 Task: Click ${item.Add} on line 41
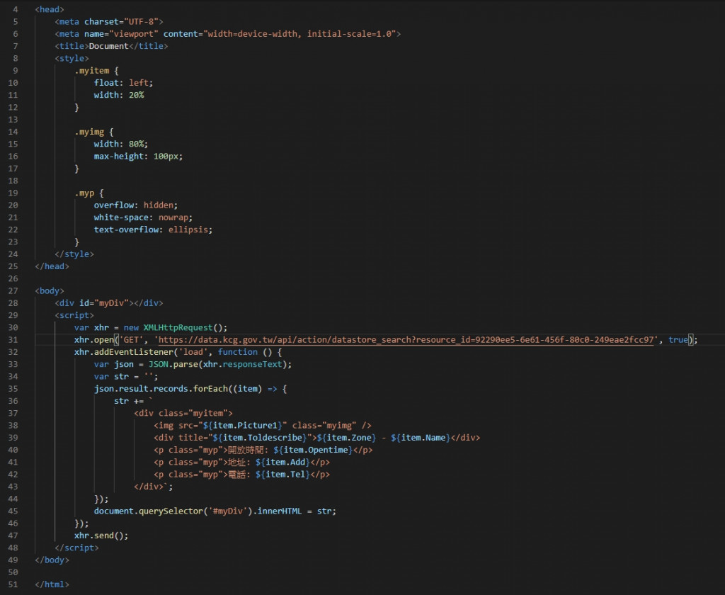coord(282,463)
